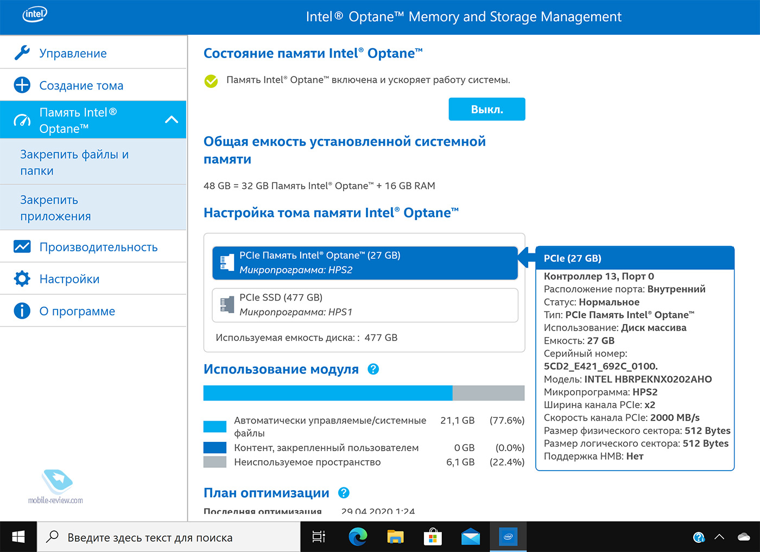Click the Intel logo in header
760x552 pixels.
[35, 15]
